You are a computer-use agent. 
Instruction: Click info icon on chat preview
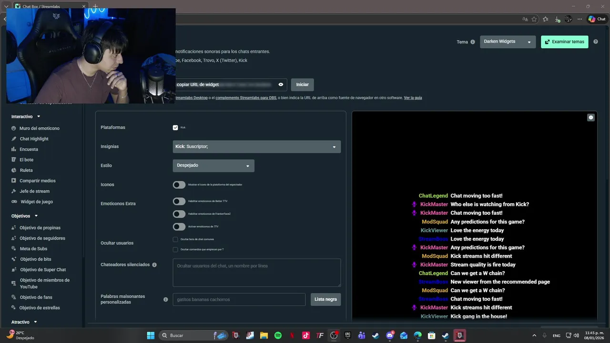[591, 117]
